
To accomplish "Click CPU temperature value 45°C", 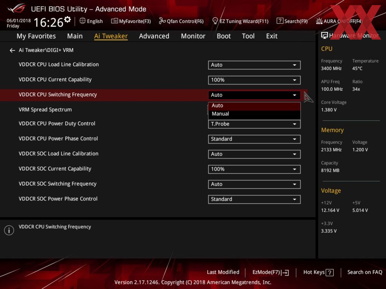I will pos(357,68).
